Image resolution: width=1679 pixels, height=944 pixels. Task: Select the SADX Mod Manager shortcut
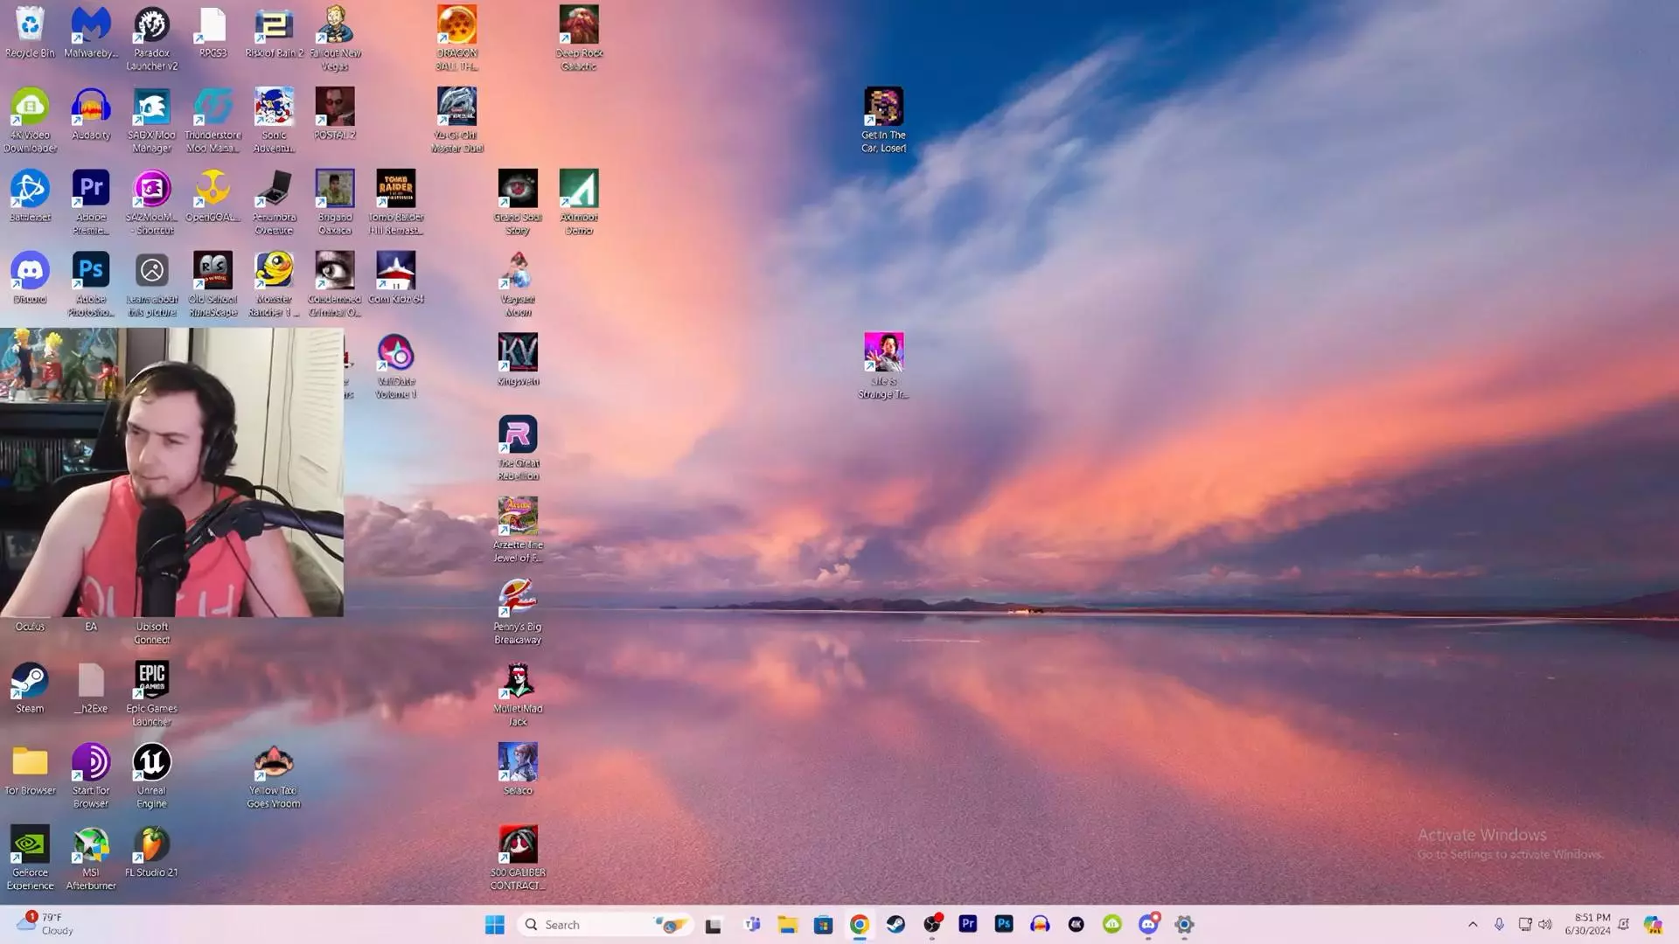click(151, 121)
